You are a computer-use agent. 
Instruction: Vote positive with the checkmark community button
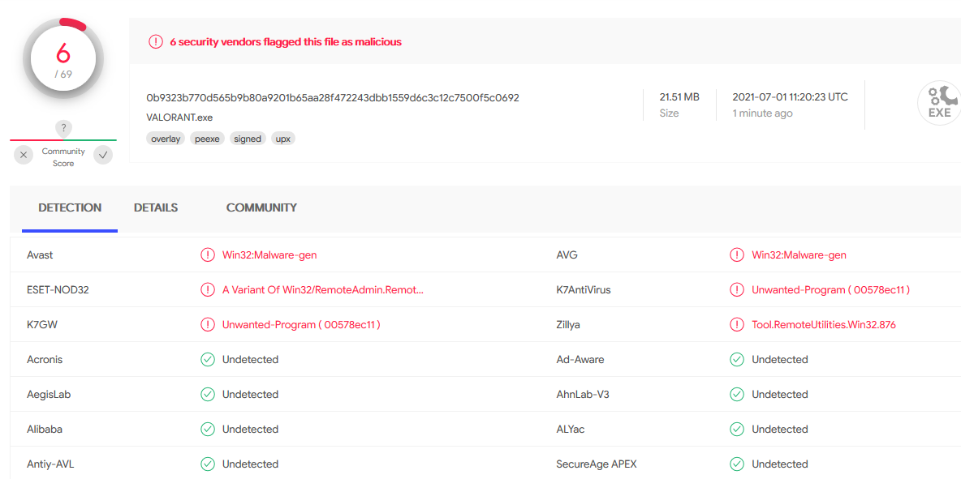point(103,155)
